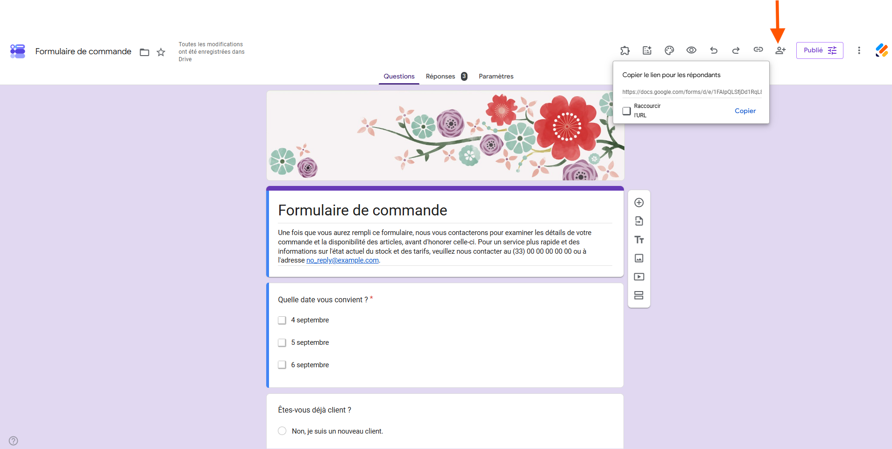Check the 4 septembre option
Screen dimensions: 892x449
pyautogui.click(x=282, y=321)
